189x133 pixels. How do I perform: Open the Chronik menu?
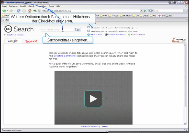pos(31,6)
